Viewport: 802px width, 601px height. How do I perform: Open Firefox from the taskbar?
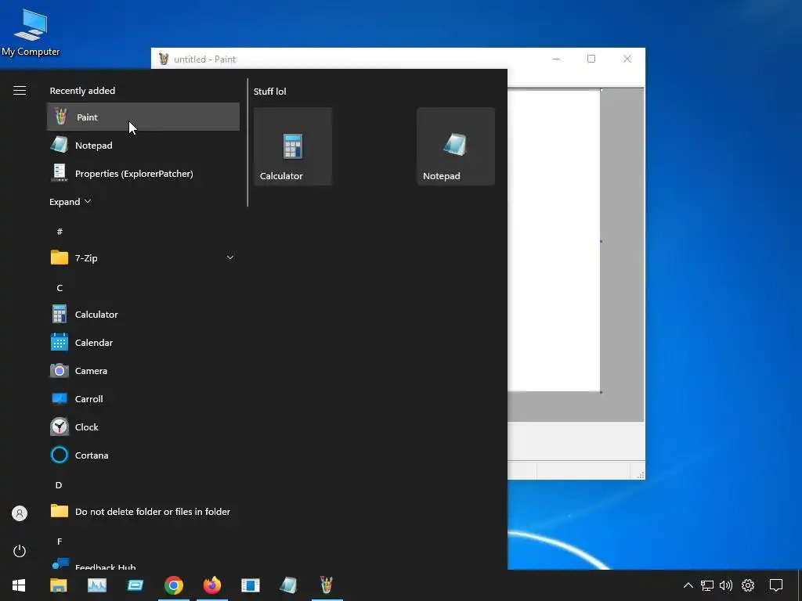211,585
